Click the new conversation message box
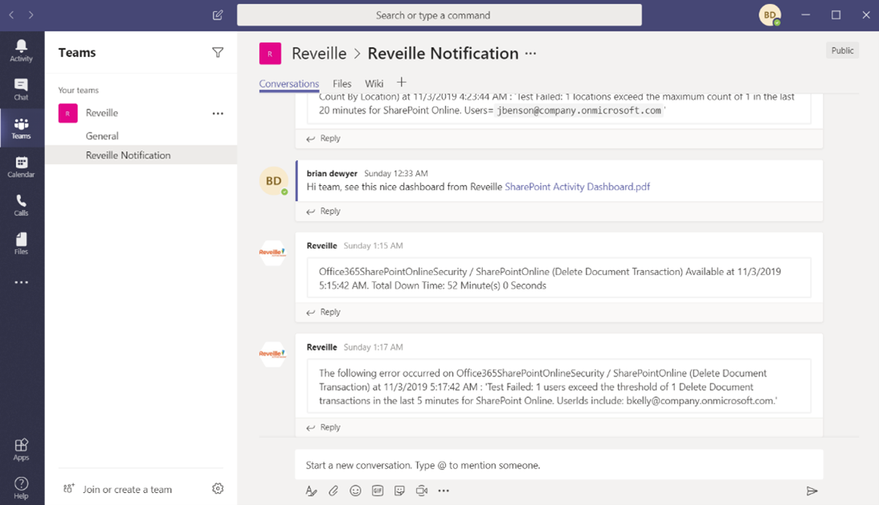 (559, 465)
